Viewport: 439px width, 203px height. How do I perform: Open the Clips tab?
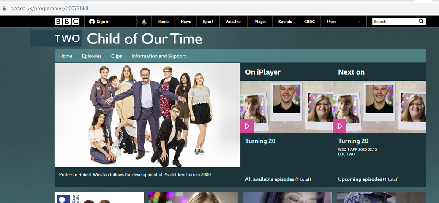click(117, 56)
